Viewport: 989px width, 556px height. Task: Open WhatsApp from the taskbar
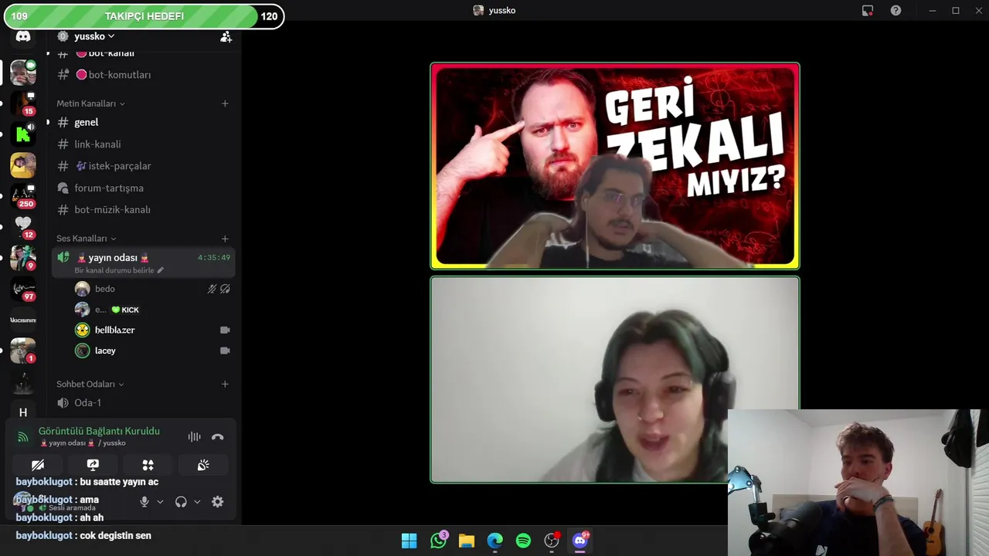click(x=438, y=541)
